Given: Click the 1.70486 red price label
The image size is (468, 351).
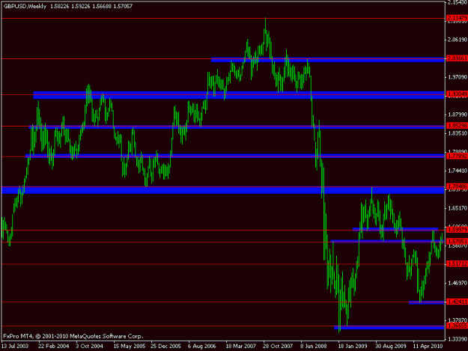Looking at the screenshot, I should point(457,186).
